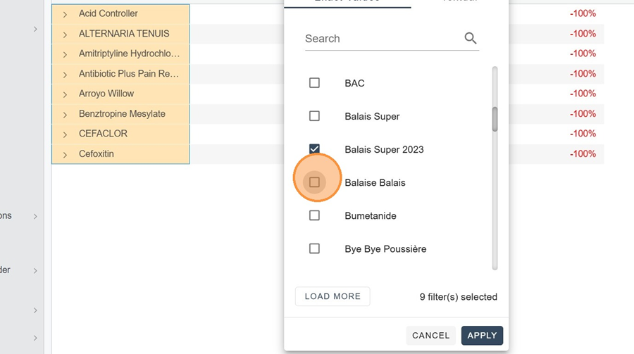This screenshot has width=634, height=354.
Task: Focus the filter Search input field
Action: (x=380, y=39)
